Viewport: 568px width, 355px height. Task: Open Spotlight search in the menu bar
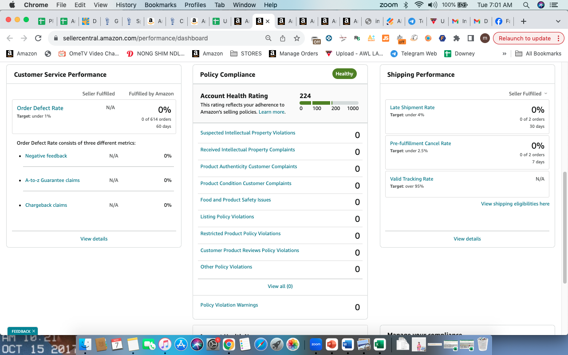coord(526,5)
